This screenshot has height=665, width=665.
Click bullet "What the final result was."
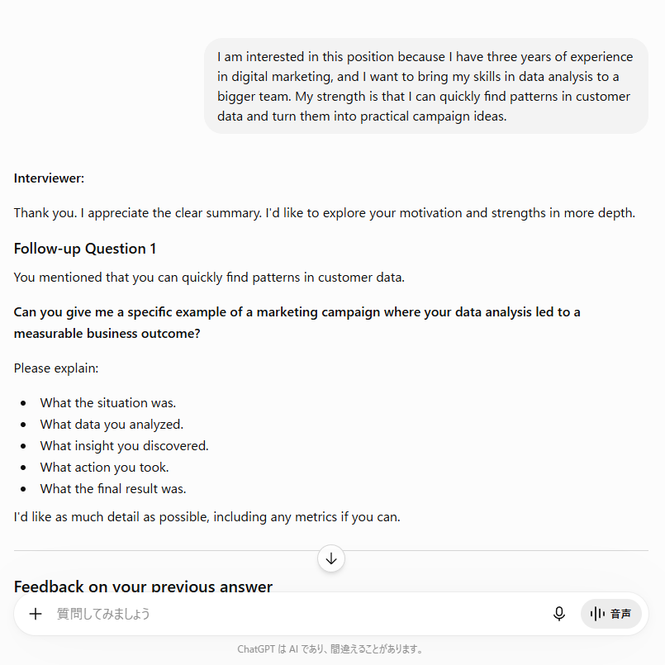pyautogui.click(x=113, y=488)
